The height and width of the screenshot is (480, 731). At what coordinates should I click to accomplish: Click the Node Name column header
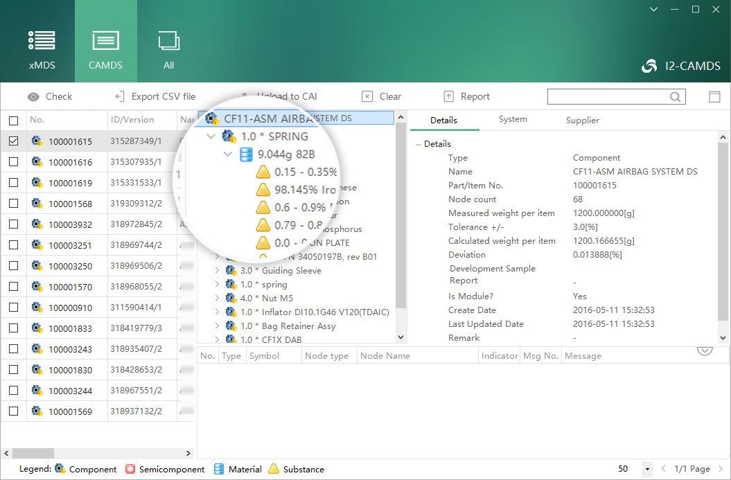(418, 355)
